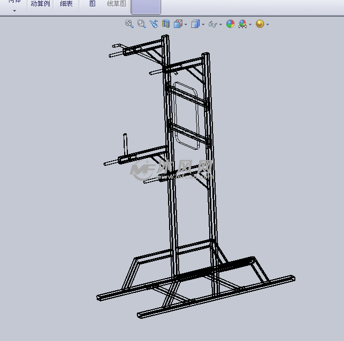
Task: Click the View Settings yellow sphere icon
Action: click(x=260, y=24)
